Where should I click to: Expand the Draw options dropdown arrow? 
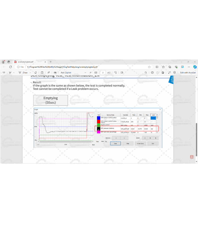[30, 73]
